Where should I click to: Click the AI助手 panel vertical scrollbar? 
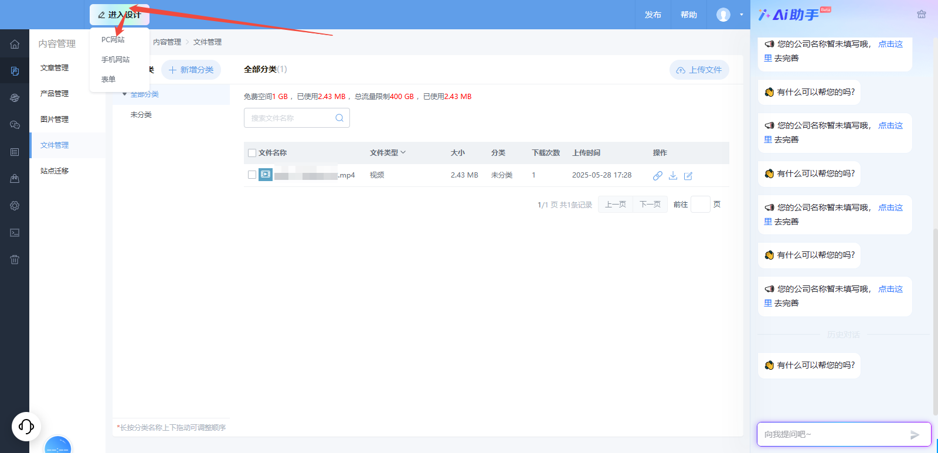click(935, 321)
